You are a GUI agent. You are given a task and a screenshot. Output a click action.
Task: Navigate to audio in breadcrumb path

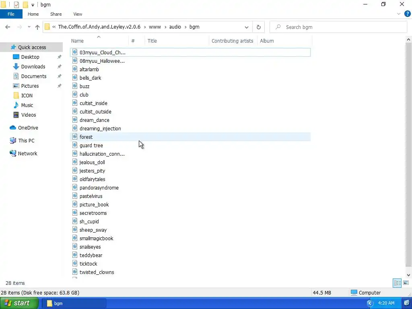175,27
